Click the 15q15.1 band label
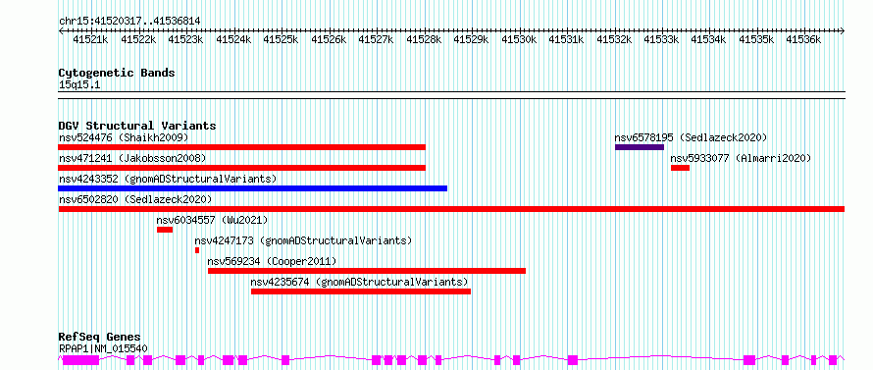Screen dimensions: 873x370 pos(79,85)
